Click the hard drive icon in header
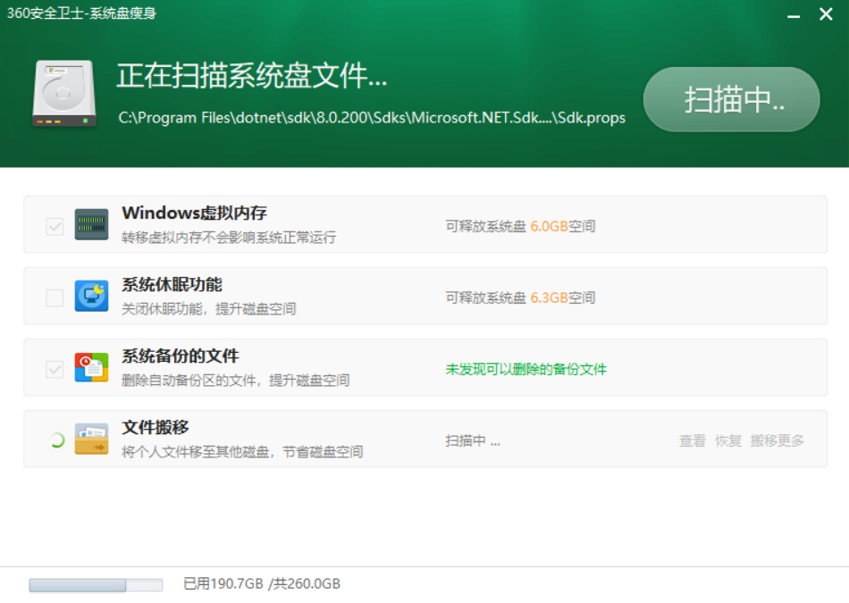The width and height of the screenshot is (849, 603). pyautogui.click(x=64, y=93)
